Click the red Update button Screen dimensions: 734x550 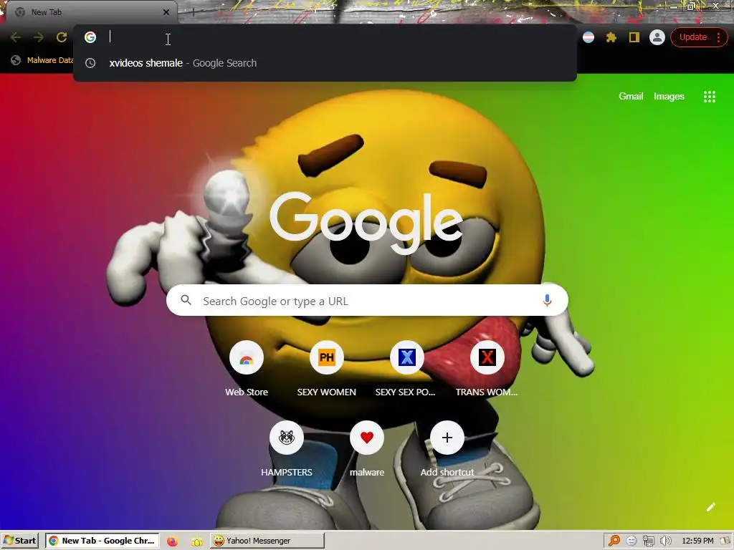point(698,37)
